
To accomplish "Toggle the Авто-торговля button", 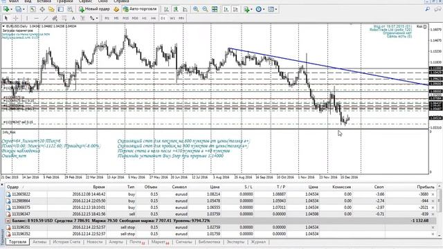I will pyautogui.click(x=140, y=9).
